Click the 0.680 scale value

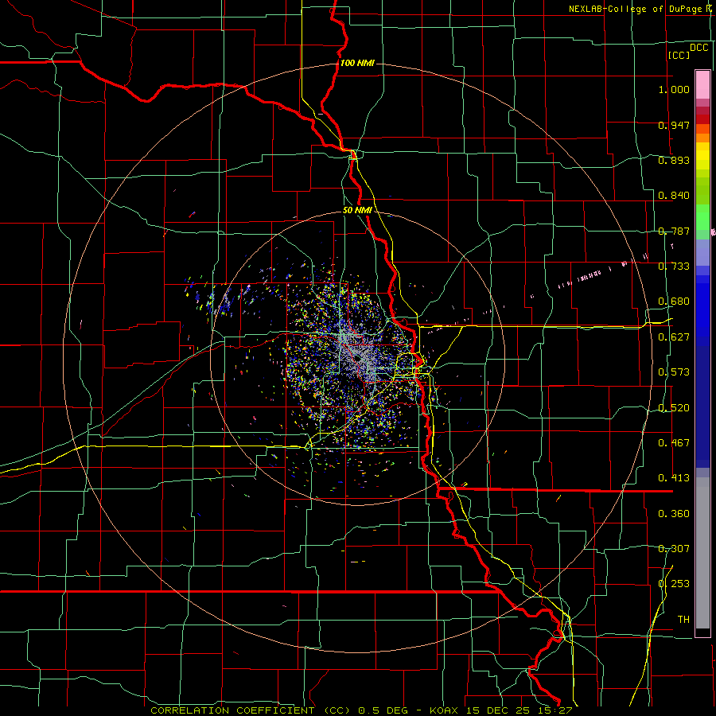click(674, 302)
